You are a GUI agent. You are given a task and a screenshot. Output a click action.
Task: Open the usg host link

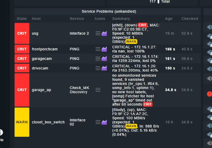[35, 33]
